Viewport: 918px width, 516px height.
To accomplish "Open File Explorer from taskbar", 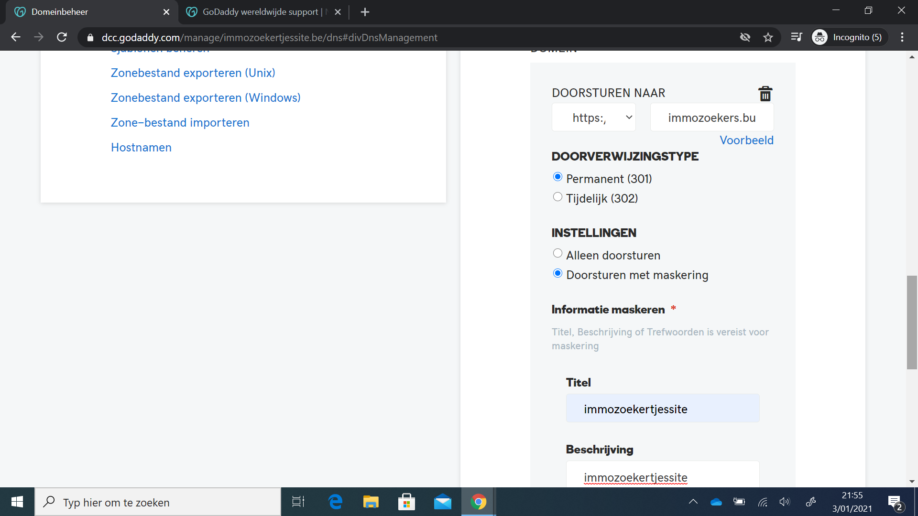I will click(x=371, y=502).
